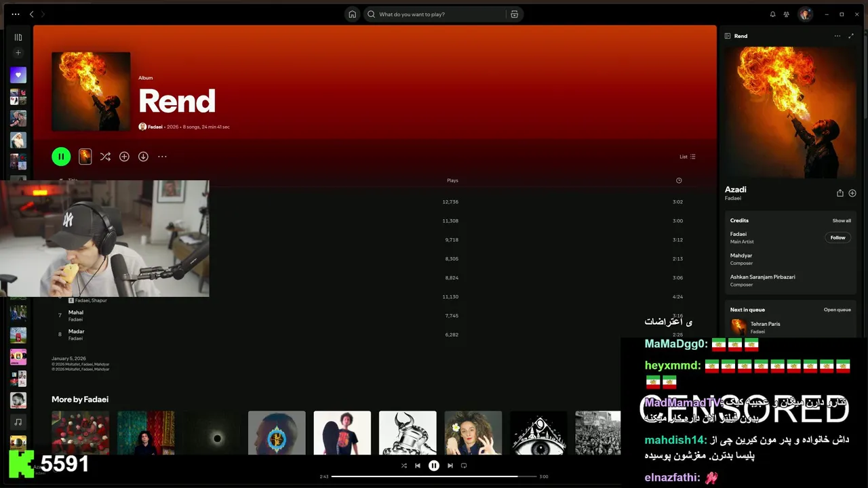The image size is (868, 488).
Task: Save Rend album to Your Library
Action: coord(124,157)
